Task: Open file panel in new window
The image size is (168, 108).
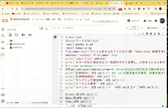Action: click(x=41, y=29)
